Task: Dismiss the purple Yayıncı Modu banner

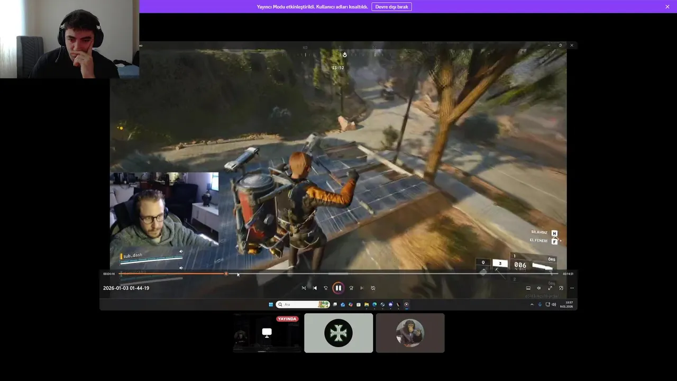Action: 667,6
